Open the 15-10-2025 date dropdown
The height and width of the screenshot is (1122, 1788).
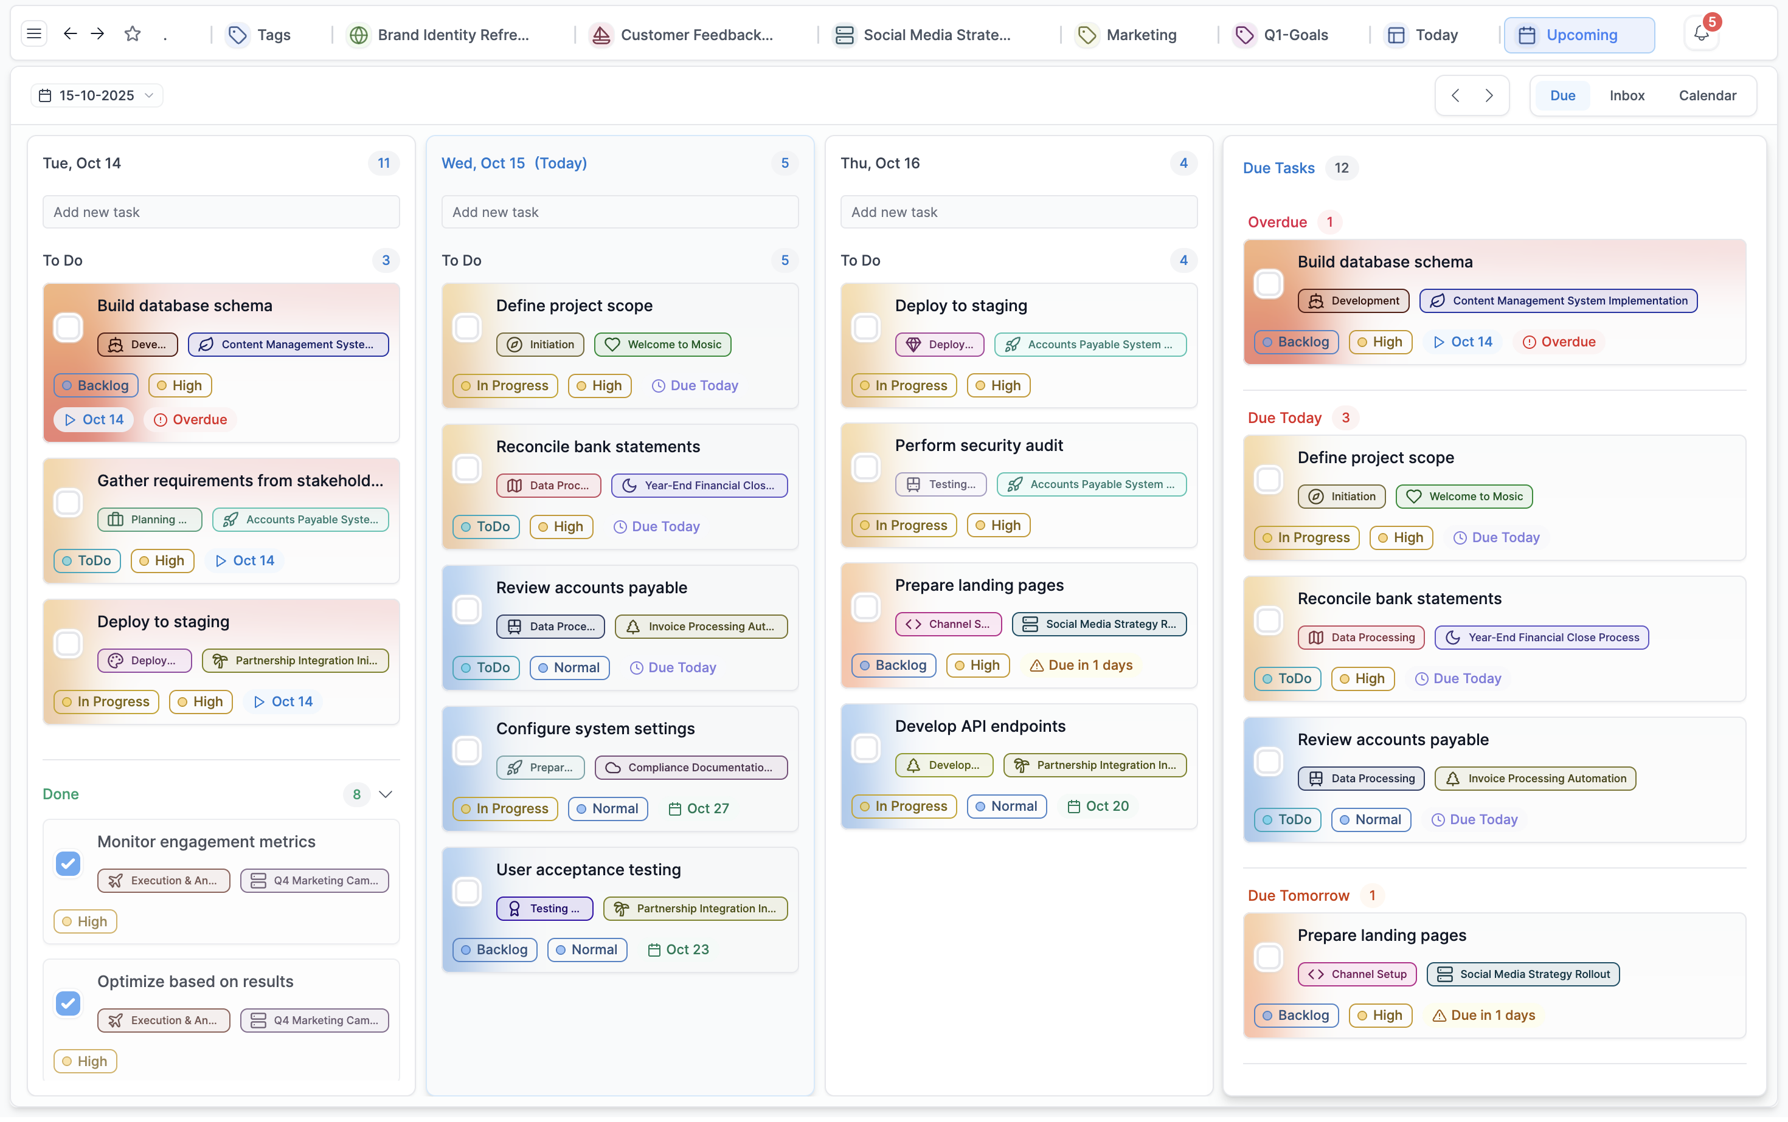(x=97, y=95)
